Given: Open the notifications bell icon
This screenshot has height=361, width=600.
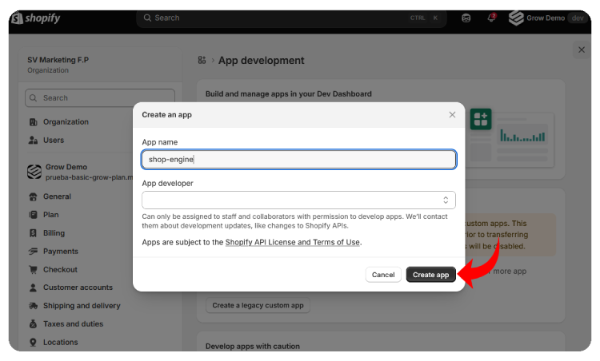Looking at the screenshot, I should 491,18.
